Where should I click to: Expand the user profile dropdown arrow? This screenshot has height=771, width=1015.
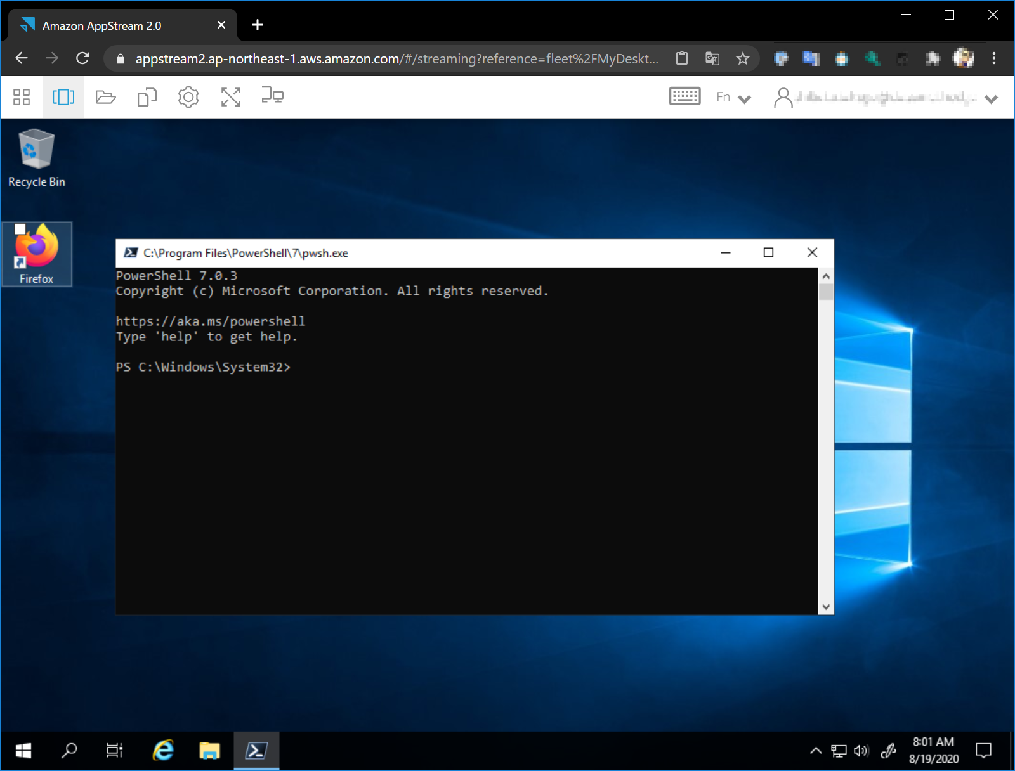991,99
